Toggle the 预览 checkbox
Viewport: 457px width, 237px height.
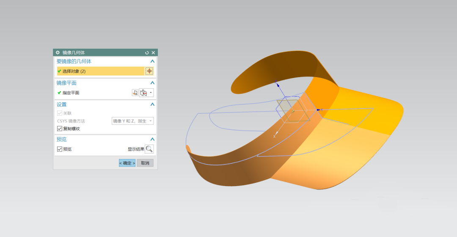point(60,149)
